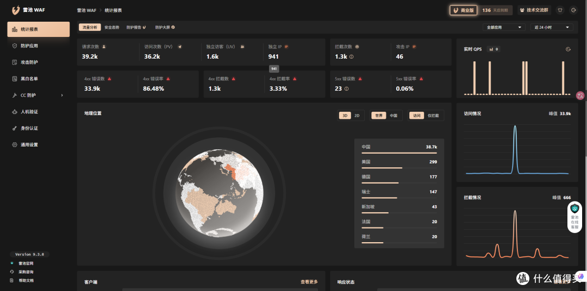Viewport: 587px width, 291px height.
Task: Select 仅拦截 data on the map
Action: (x=434, y=116)
